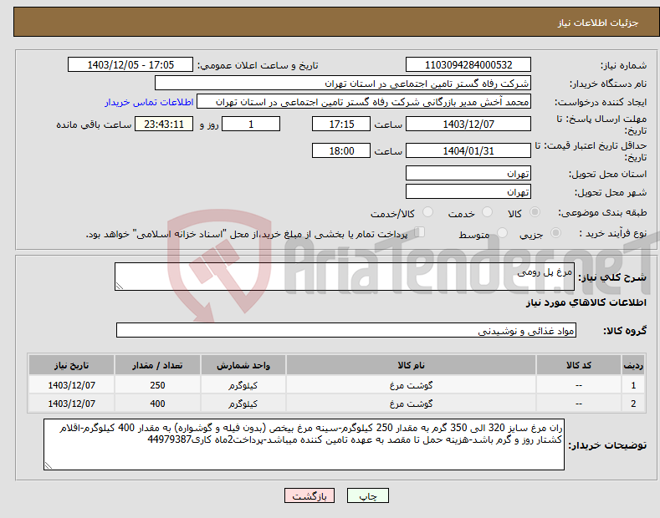This screenshot has height=518, width=660.
Task: Click the نام کالا column header
Action: 411,365
